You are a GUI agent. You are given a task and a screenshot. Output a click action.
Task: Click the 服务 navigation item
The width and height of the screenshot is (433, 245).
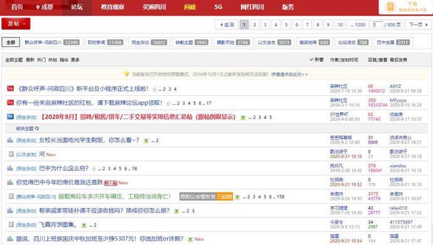click(288, 7)
